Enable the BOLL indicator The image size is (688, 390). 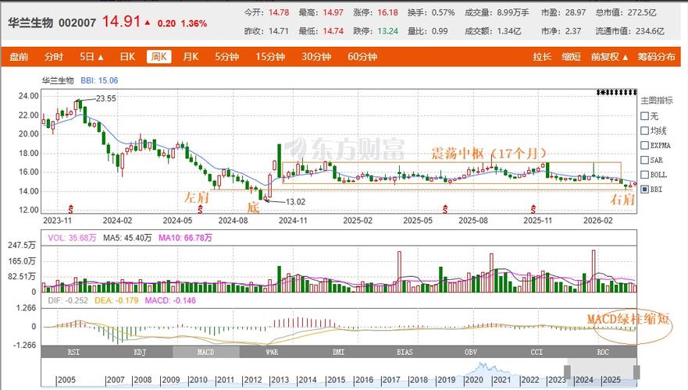(x=644, y=175)
